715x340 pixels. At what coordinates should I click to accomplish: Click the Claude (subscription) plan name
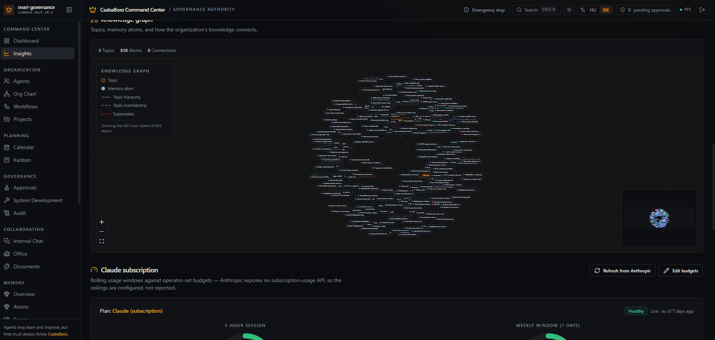click(x=137, y=311)
